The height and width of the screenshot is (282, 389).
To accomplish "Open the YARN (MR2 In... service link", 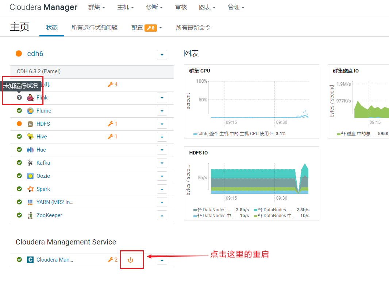I will pos(55,202).
